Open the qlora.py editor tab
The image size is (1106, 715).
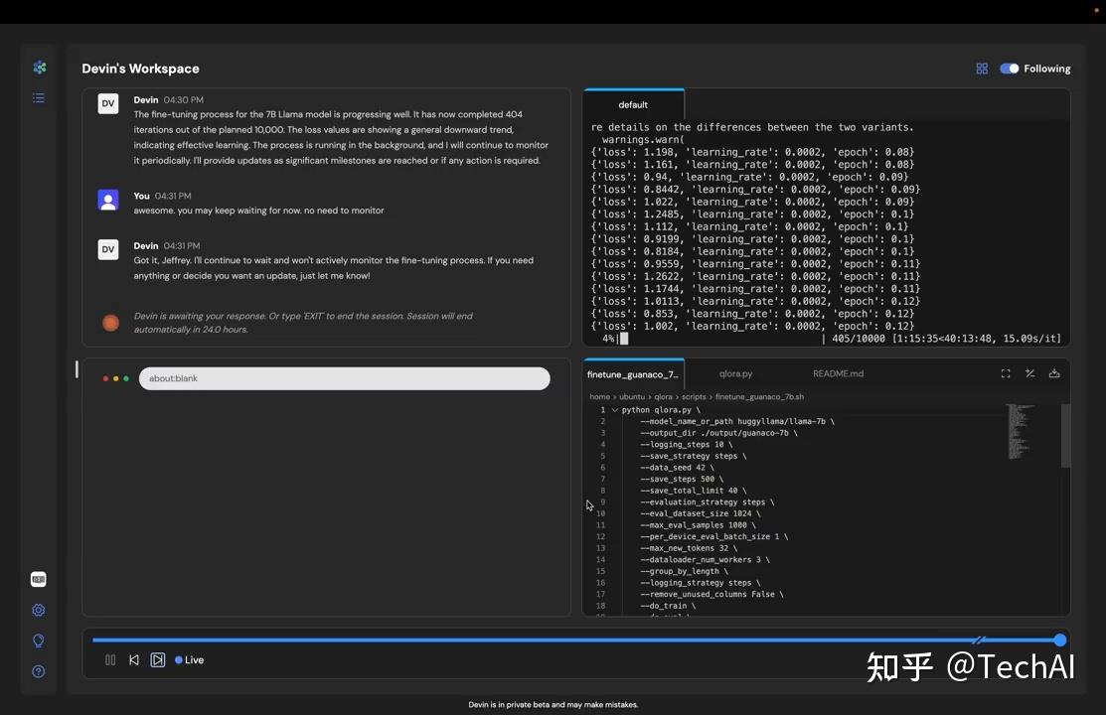coord(735,373)
